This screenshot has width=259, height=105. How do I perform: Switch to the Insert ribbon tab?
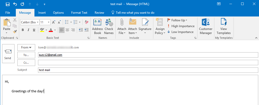tap(42, 13)
